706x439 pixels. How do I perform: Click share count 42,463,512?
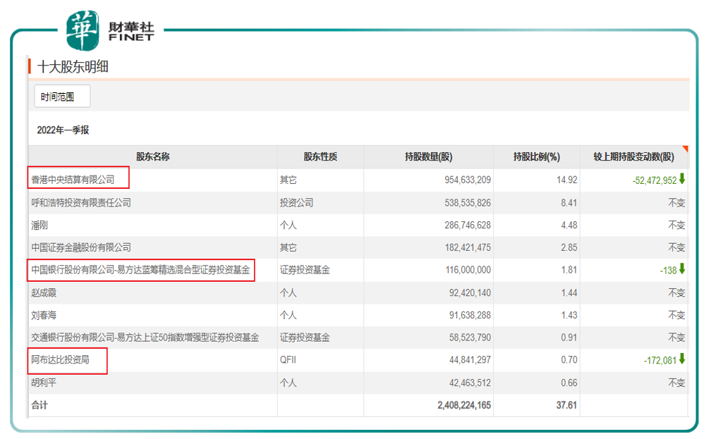point(470,383)
